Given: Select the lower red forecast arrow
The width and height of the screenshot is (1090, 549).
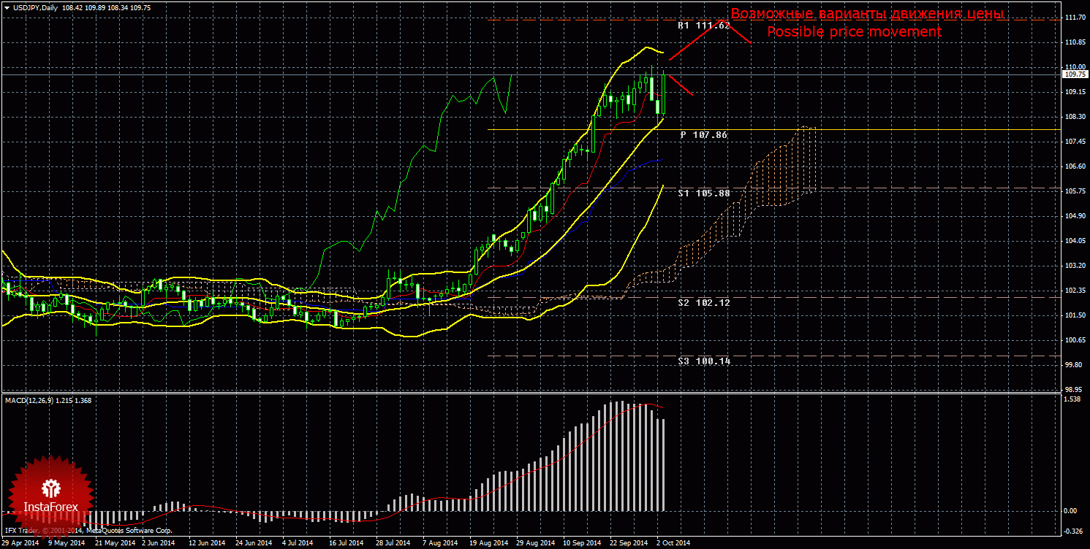Looking at the screenshot, I should tap(681, 85).
